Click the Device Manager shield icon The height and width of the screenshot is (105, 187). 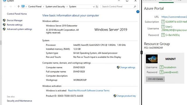4,20
